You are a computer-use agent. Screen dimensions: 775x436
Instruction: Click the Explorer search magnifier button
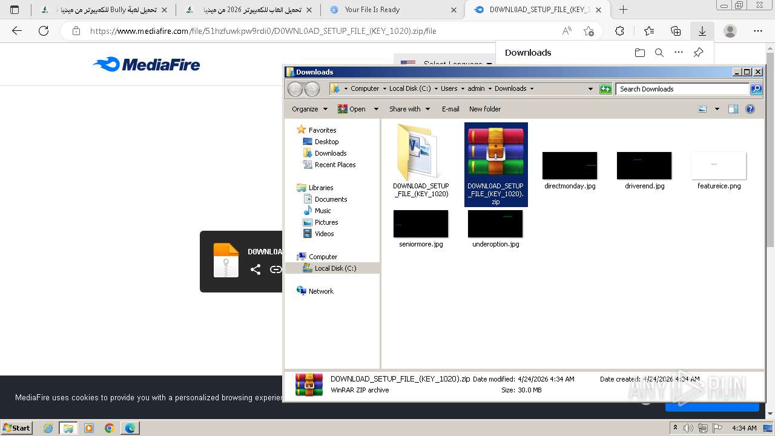point(756,89)
